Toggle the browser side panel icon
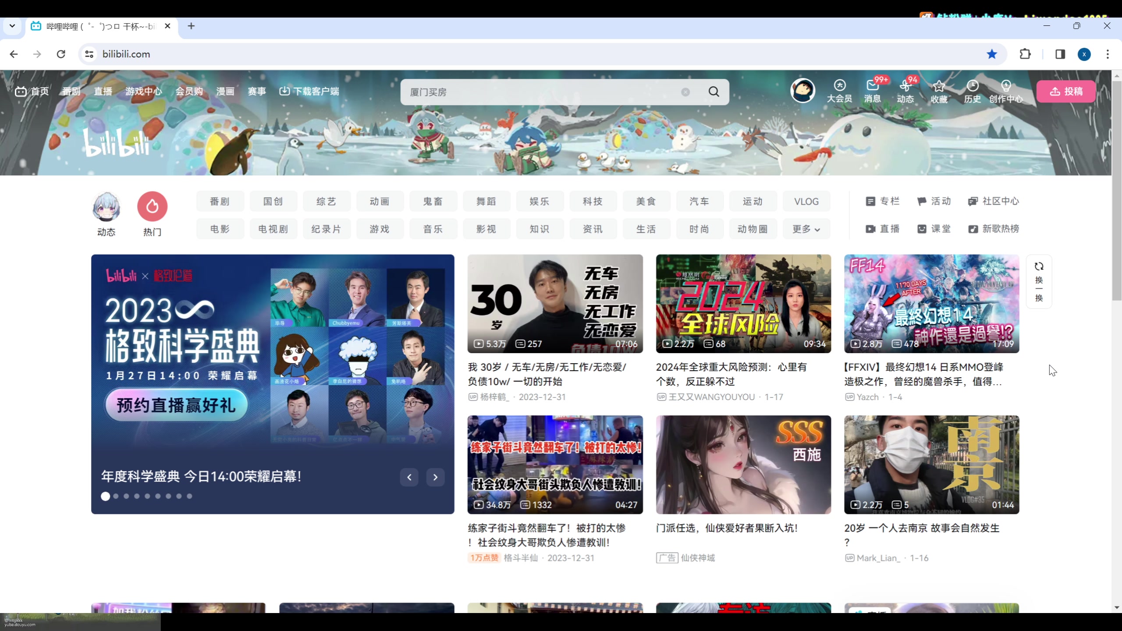 pos(1060,54)
